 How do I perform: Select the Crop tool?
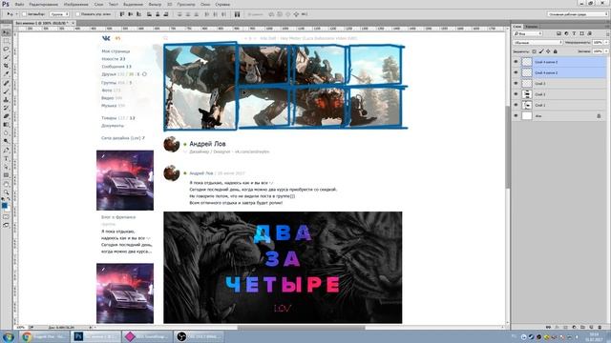click(x=6, y=66)
